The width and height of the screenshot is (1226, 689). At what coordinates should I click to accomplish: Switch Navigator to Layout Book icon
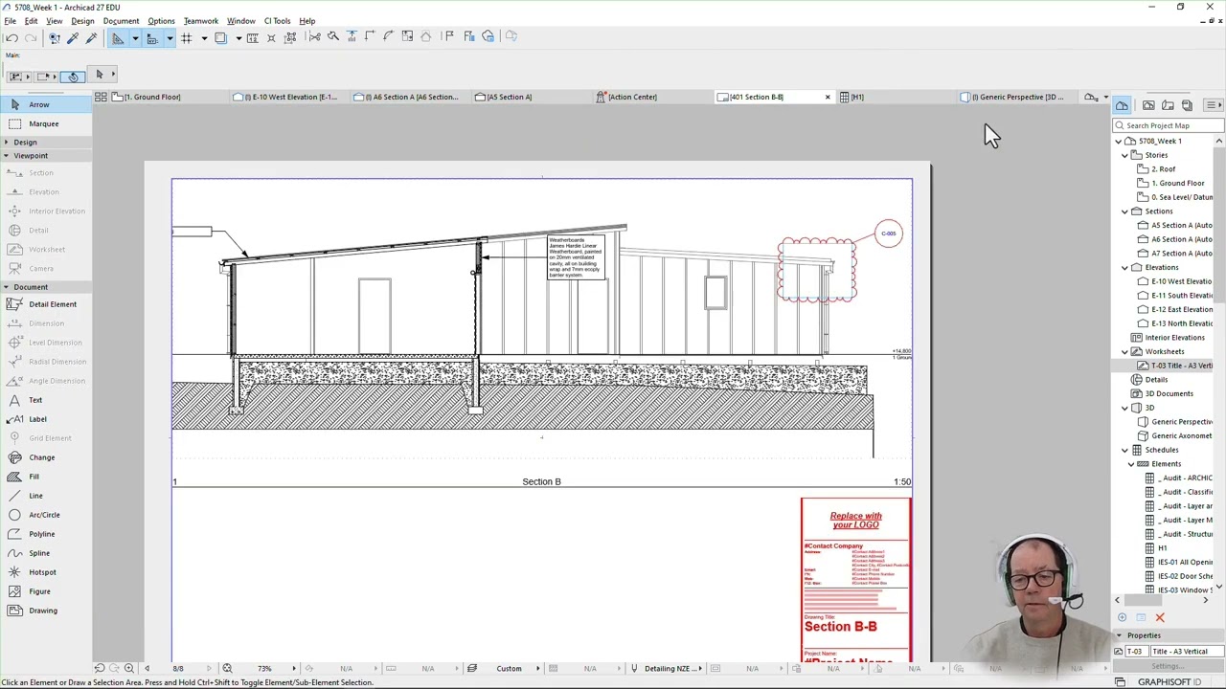[1168, 105]
